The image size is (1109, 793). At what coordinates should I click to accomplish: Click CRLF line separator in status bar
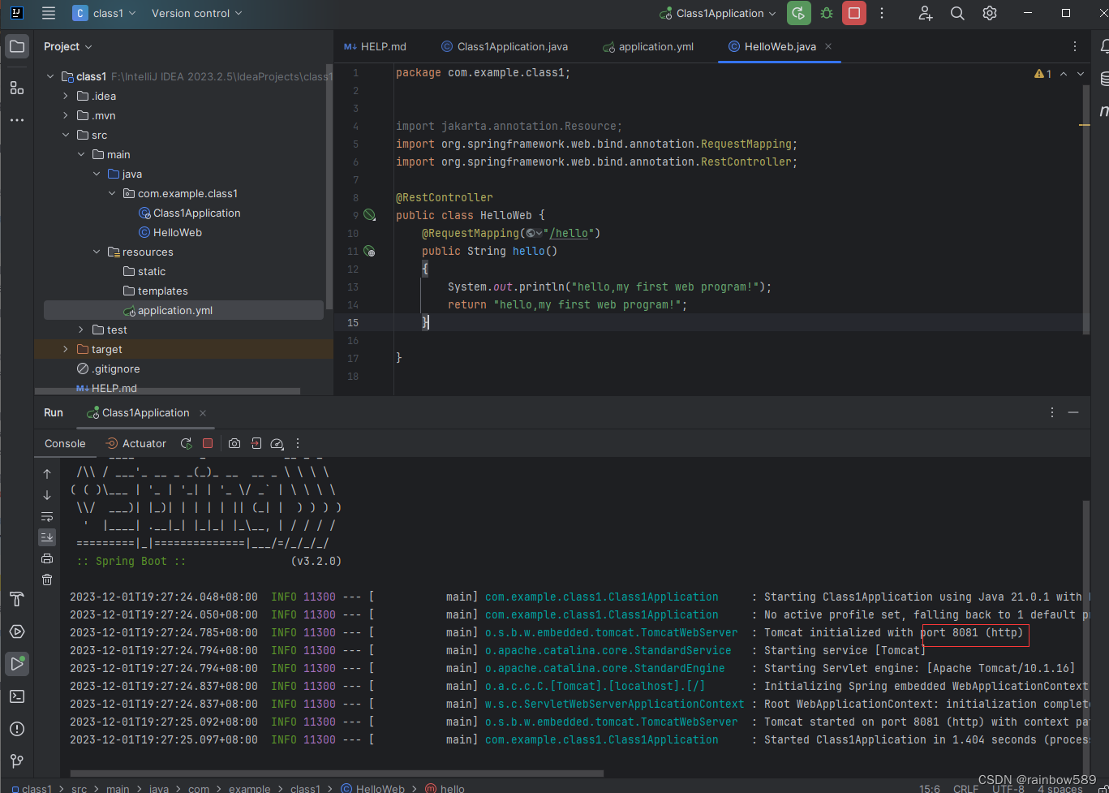pyautogui.click(x=965, y=788)
